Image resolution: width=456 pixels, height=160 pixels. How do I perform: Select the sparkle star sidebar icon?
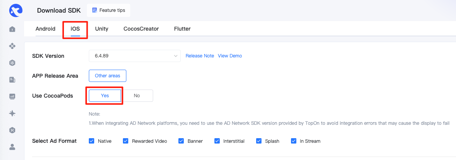click(12, 113)
